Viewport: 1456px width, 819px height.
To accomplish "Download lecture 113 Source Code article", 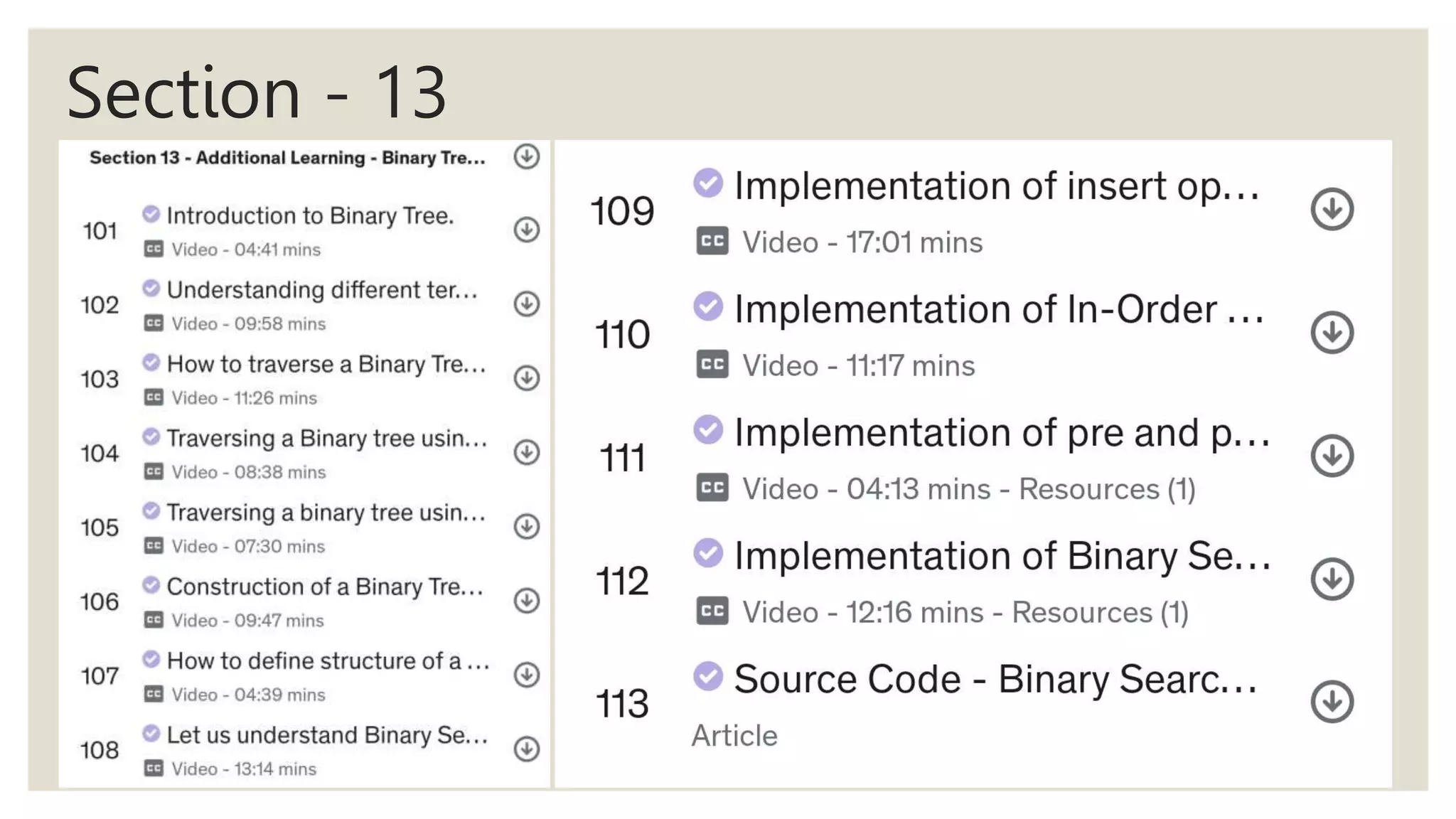I will (1332, 702).
